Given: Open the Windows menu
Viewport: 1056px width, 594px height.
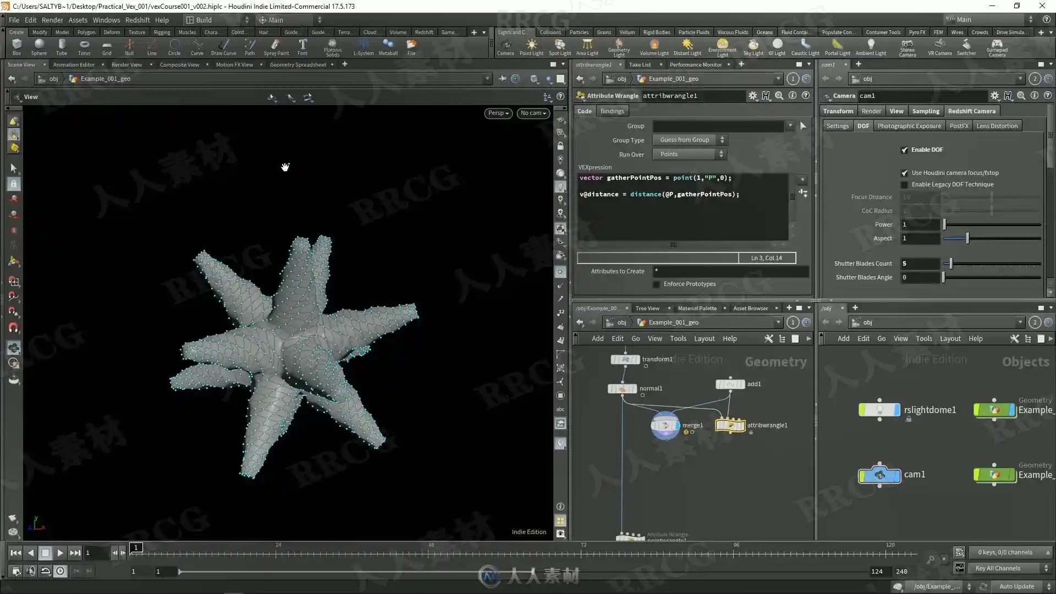Looking at the screenshot, I should point(106,20).
